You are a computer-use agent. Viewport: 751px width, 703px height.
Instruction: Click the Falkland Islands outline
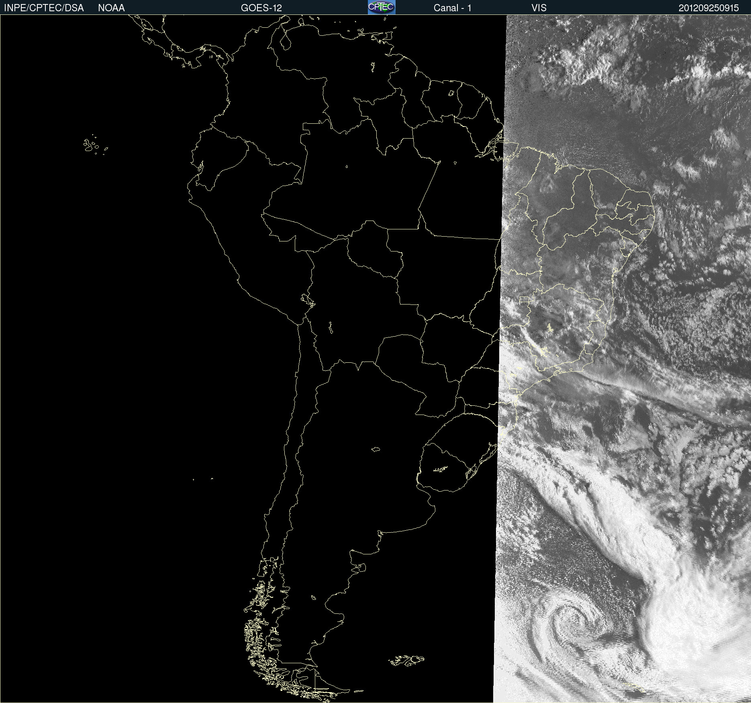point(406,660)
